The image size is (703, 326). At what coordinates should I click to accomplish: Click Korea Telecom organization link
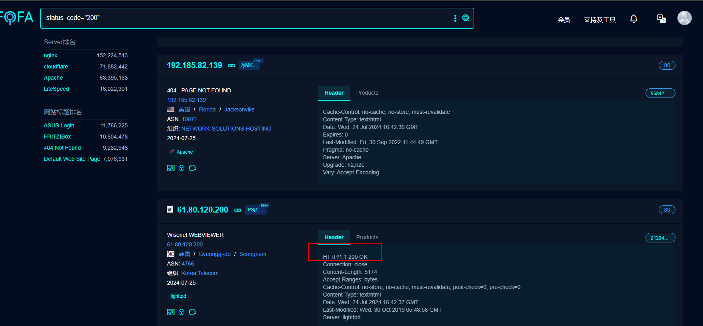click(x=200, y=273)
